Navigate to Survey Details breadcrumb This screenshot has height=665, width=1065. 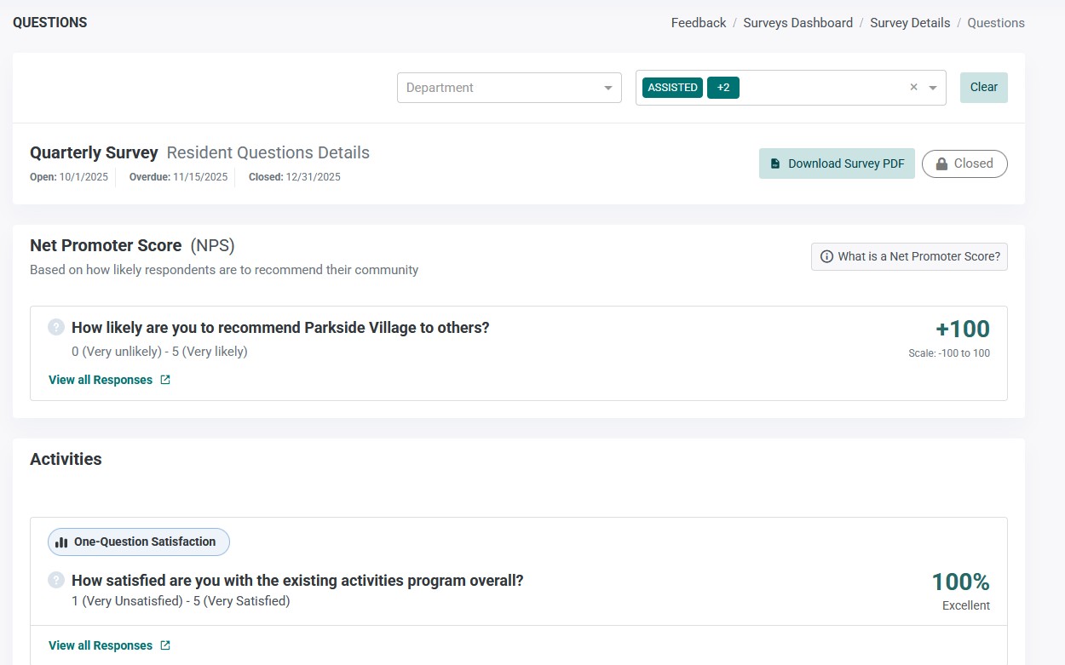click(910, 23)
